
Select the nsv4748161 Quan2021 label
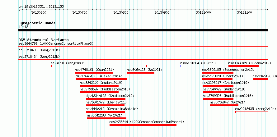point(95,70)
